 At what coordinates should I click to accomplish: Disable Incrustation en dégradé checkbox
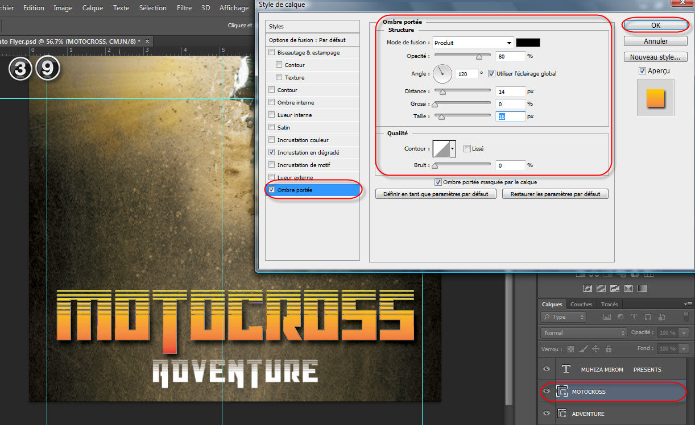click(x=272, y=152)
